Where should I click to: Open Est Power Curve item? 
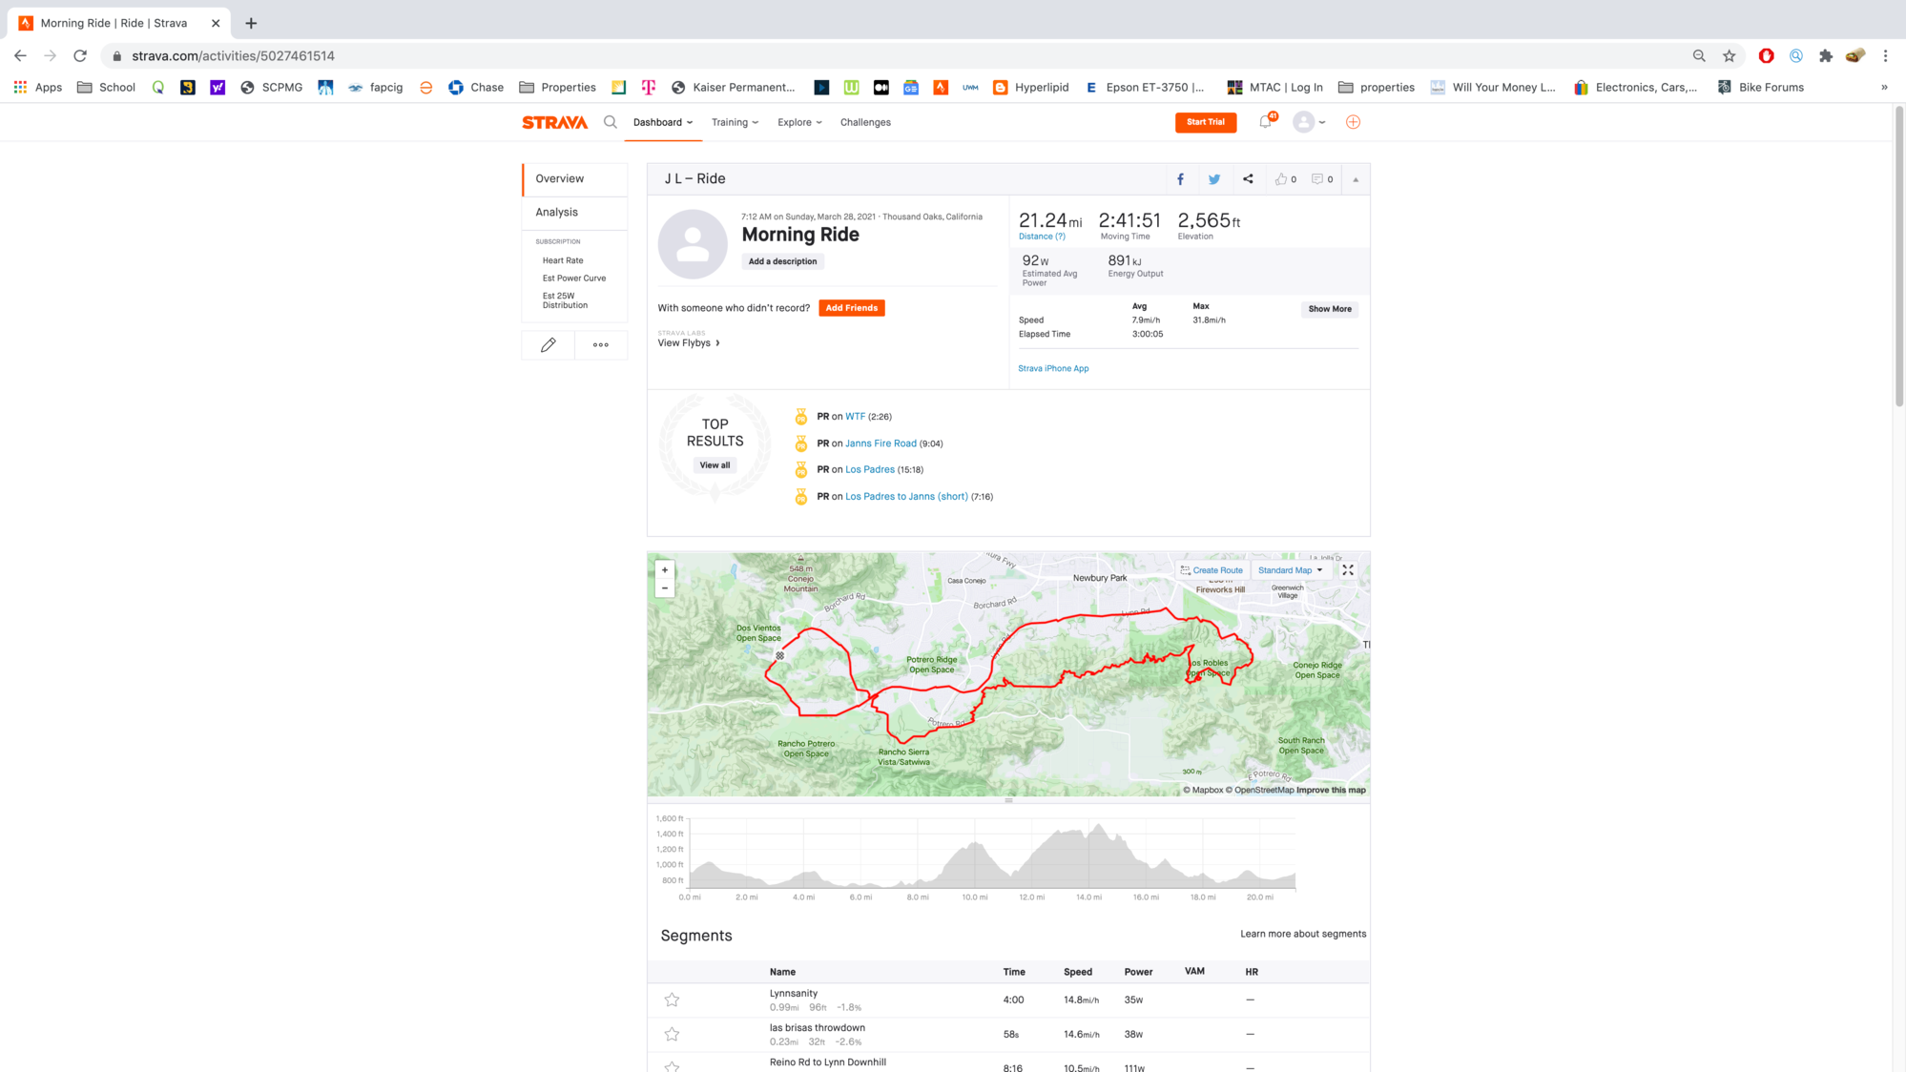click(574, 278)
